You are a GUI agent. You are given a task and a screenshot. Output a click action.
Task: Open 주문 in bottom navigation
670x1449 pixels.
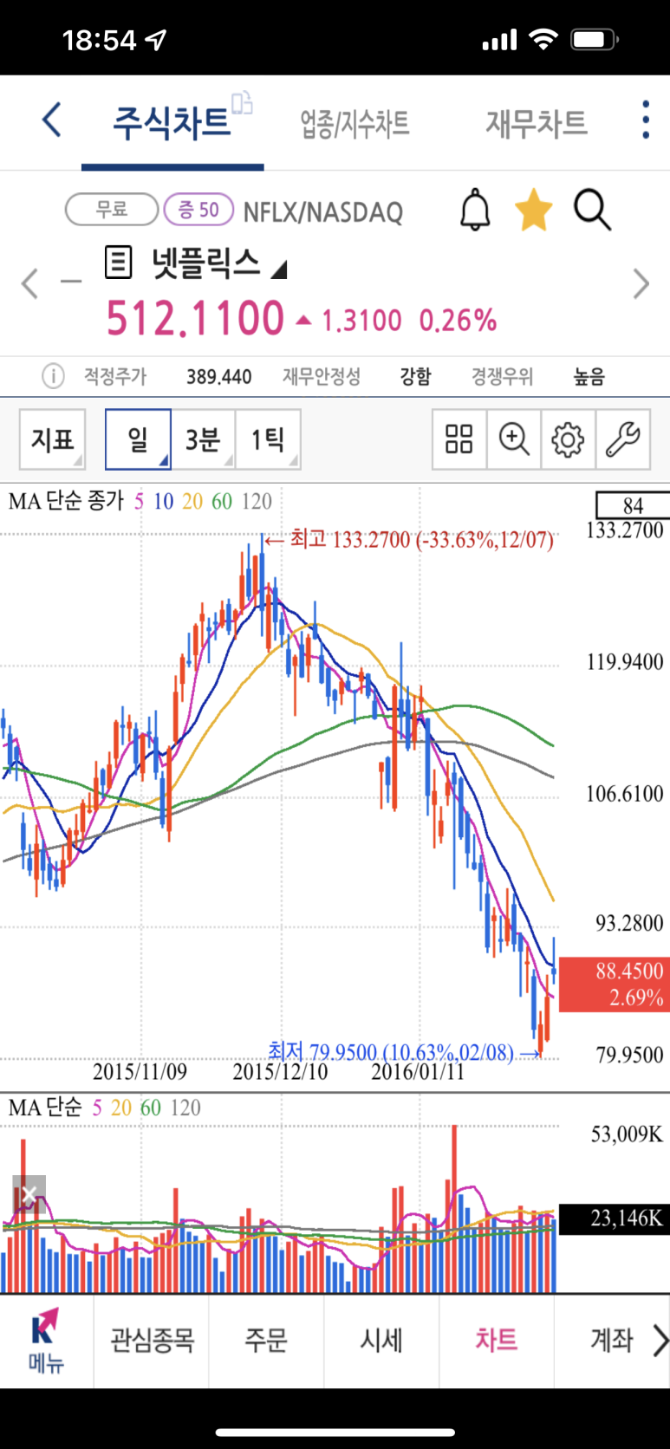(x=266, y=1341)
